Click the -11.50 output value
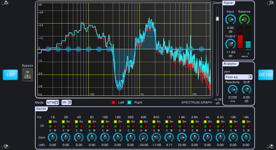The image size is (276, 150). (x=230, y=52)
